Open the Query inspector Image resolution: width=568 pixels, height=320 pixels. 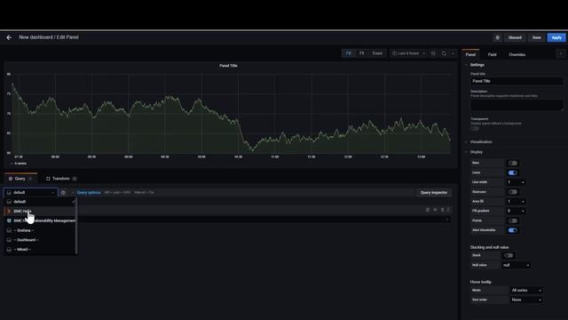(x=434, y=193)
